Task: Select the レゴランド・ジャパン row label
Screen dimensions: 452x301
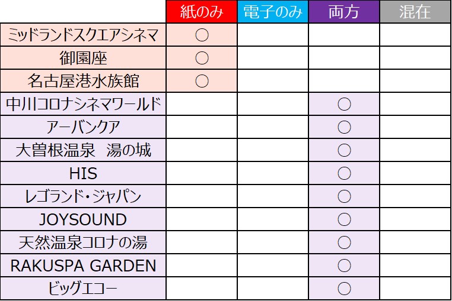Action: pos(84,196)
